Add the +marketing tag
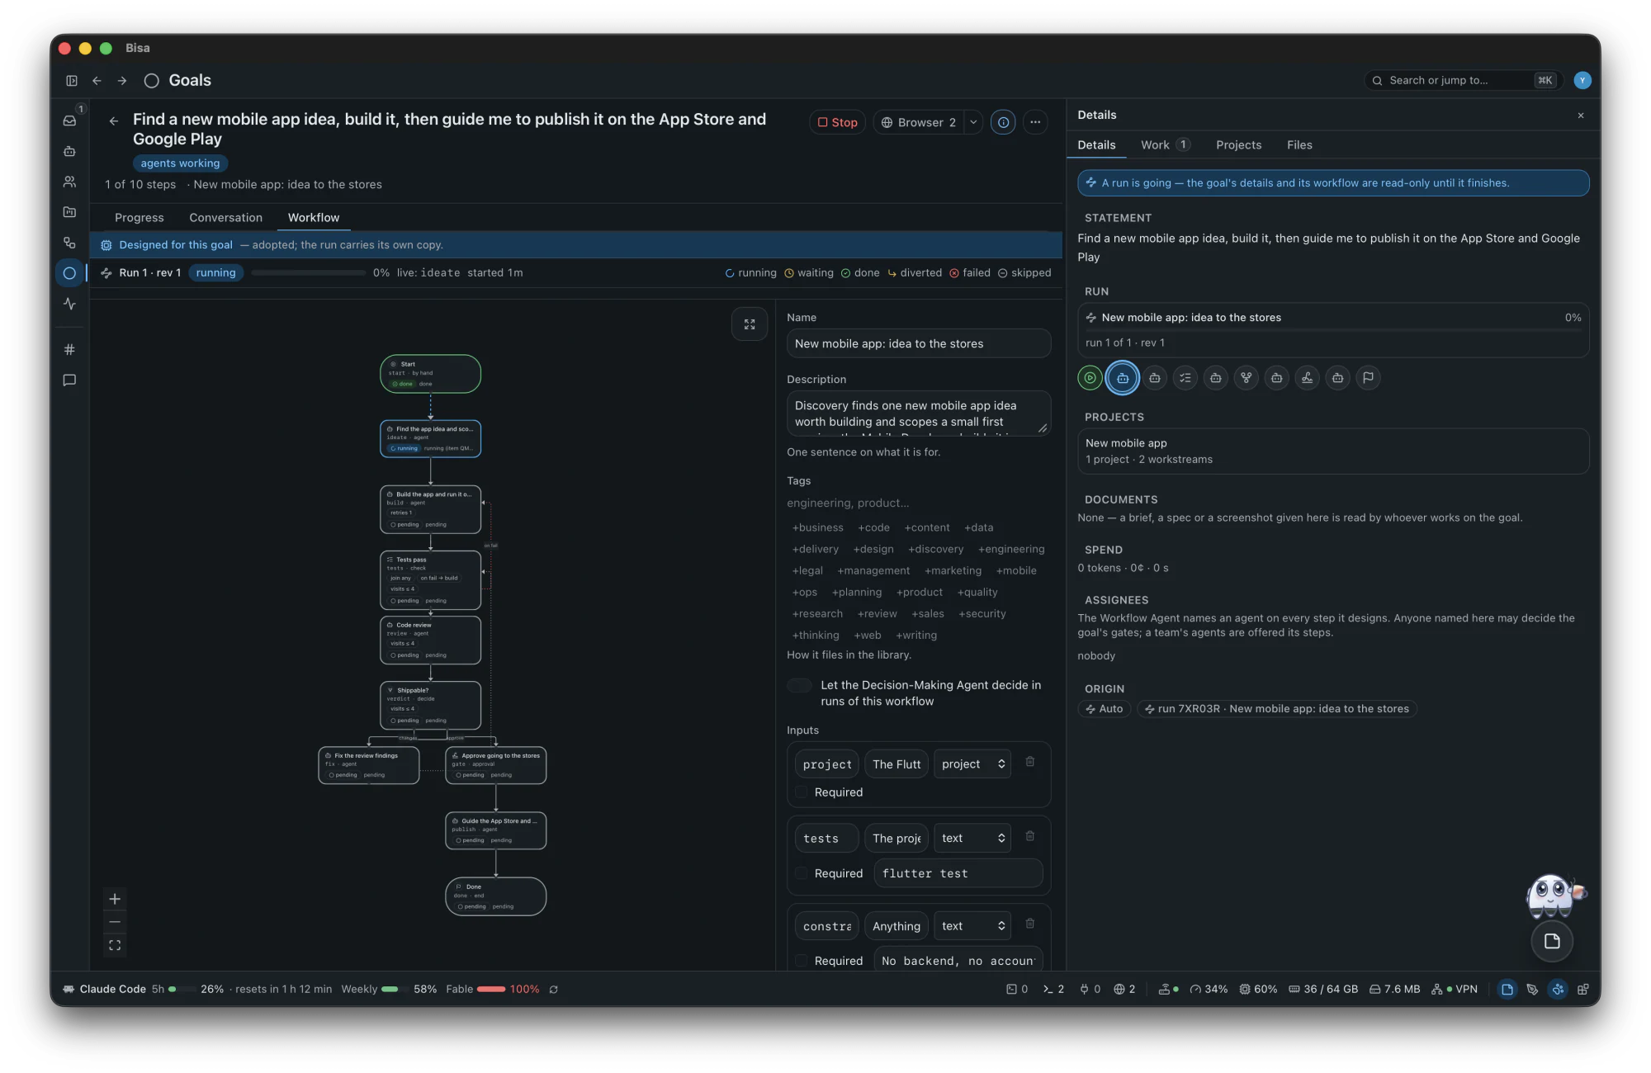Viewport: 1651px width, 1073px height. tap(953, 571)
